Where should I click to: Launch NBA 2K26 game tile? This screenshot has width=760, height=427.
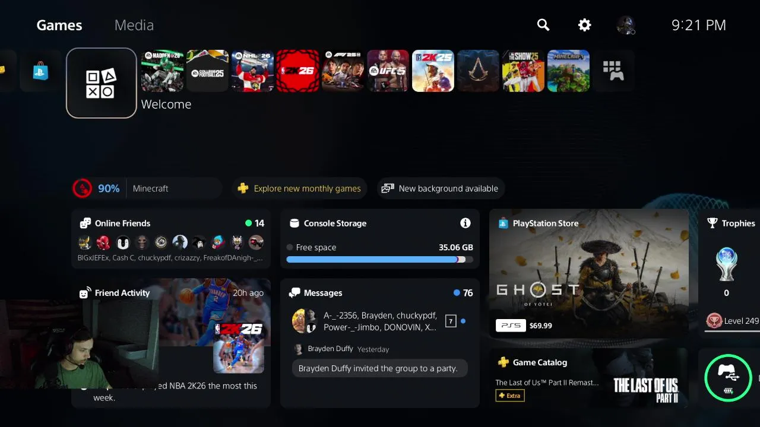coord(298,71)
